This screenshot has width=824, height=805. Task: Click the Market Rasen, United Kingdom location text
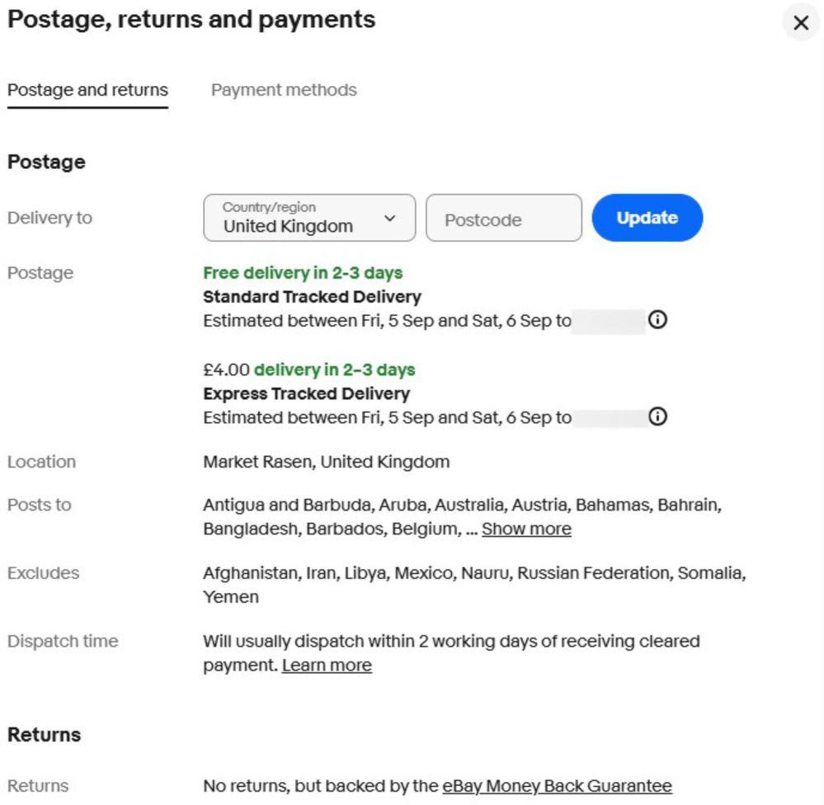327,462
